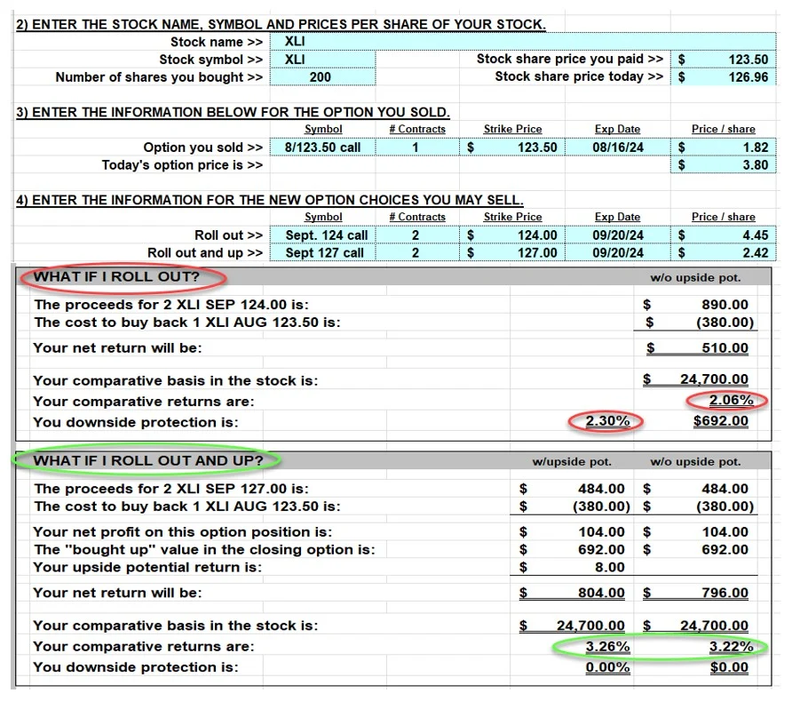Select the Number of shares cell showing 200
This screenshot has width=792, height=701.
click(x=323, y=76)
